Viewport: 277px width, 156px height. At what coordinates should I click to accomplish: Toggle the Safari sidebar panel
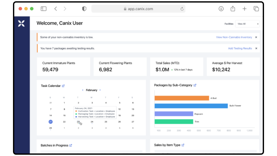pos(44,9)
